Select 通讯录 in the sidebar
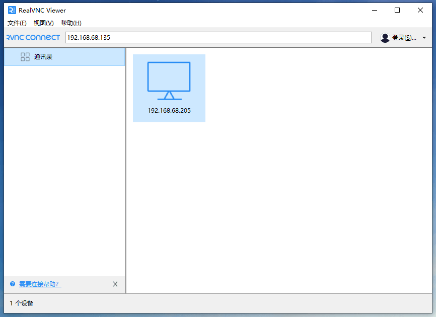The image size is (436, 317). click(x=64, y=57)
